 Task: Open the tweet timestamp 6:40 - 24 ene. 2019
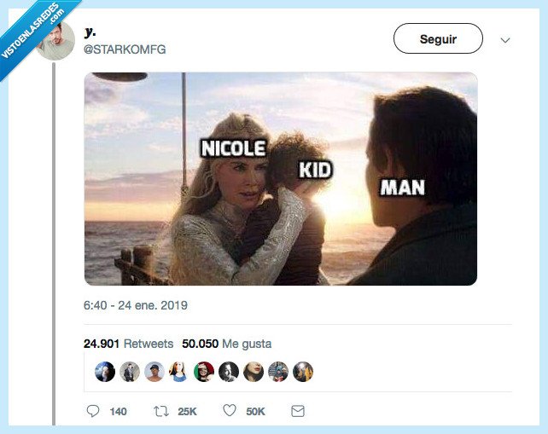pyautogui.click(x=135, y=305)
